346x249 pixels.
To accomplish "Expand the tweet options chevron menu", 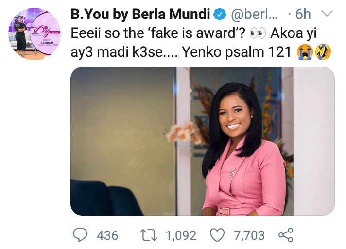I will pos(328,15).
